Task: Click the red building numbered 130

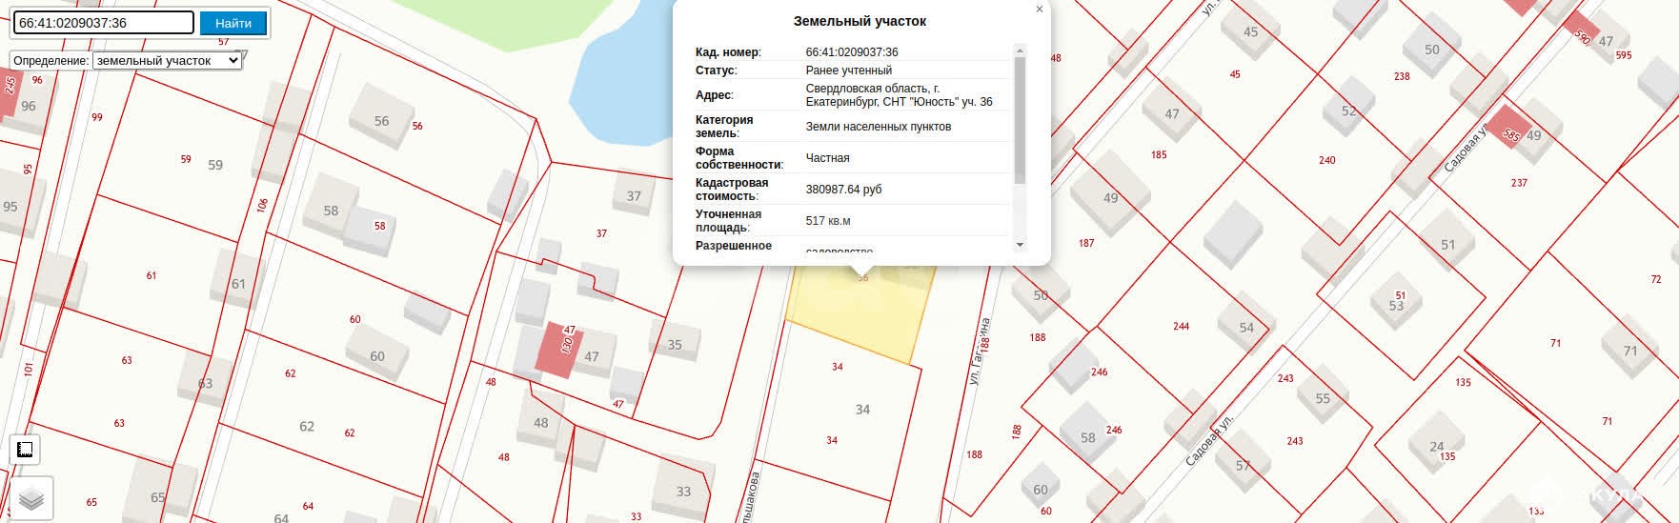Action: 558,348
